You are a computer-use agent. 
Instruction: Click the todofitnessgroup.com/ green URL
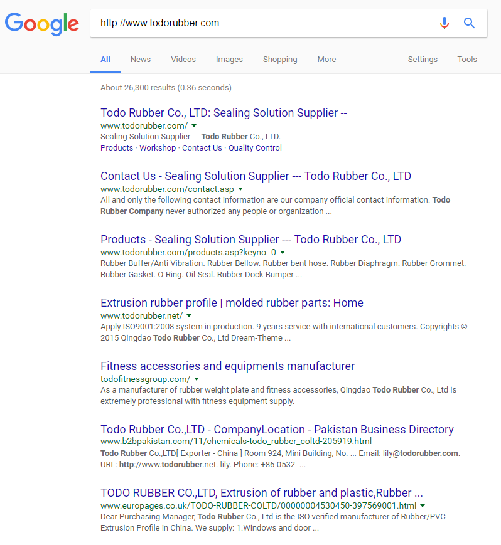tap(146, 379)
